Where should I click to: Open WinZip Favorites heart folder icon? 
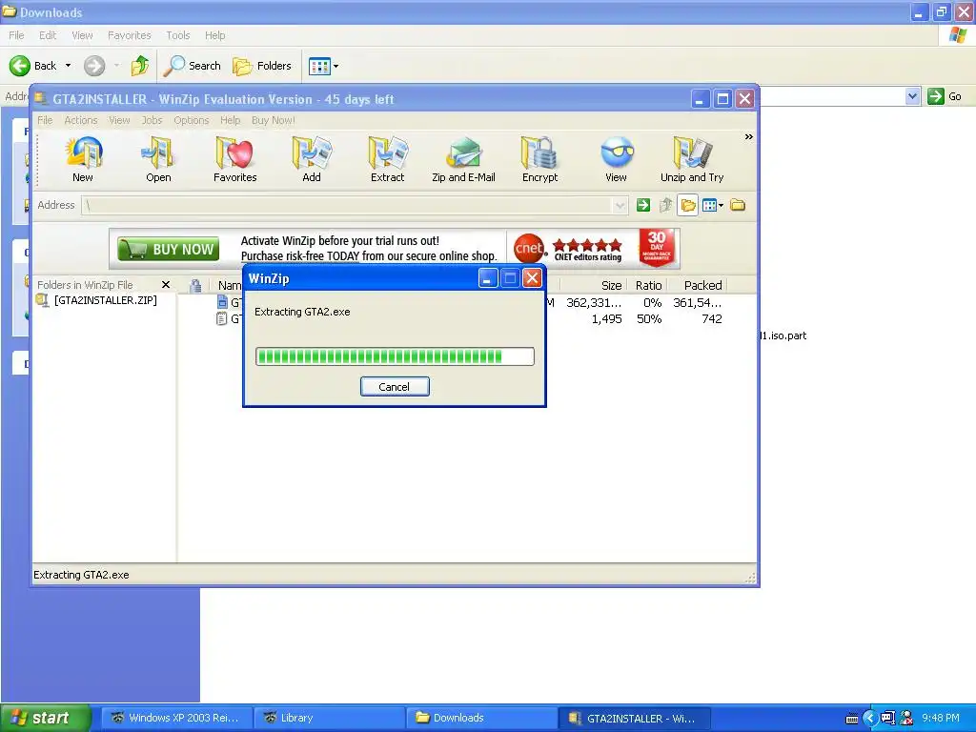pyautogui.click(x=234, y=159)
